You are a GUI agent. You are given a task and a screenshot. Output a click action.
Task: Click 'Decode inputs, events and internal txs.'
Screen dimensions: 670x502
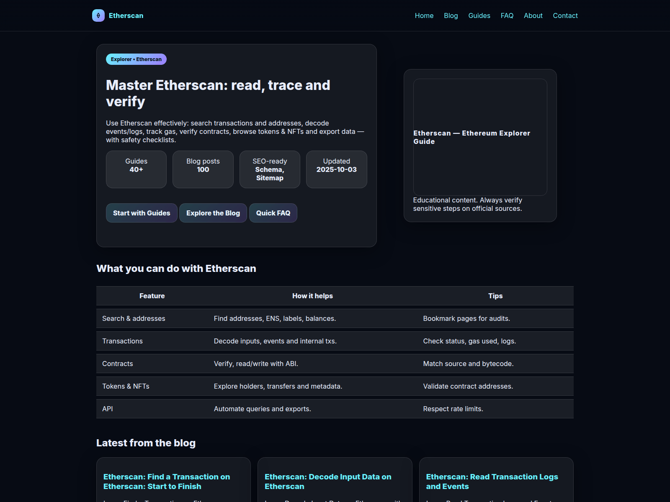tap(275, 341)
